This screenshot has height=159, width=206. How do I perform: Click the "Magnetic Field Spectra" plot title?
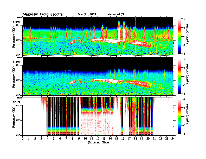[x=43, y=14]
